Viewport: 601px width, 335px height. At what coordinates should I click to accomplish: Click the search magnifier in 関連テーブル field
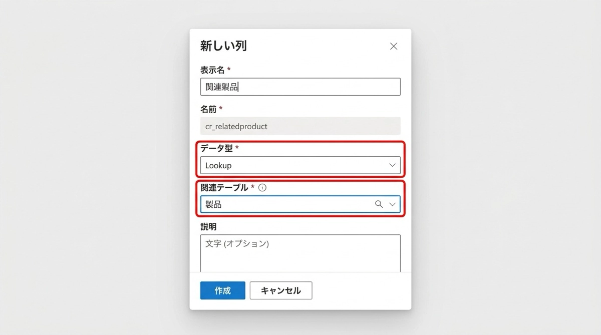point(379,204)
